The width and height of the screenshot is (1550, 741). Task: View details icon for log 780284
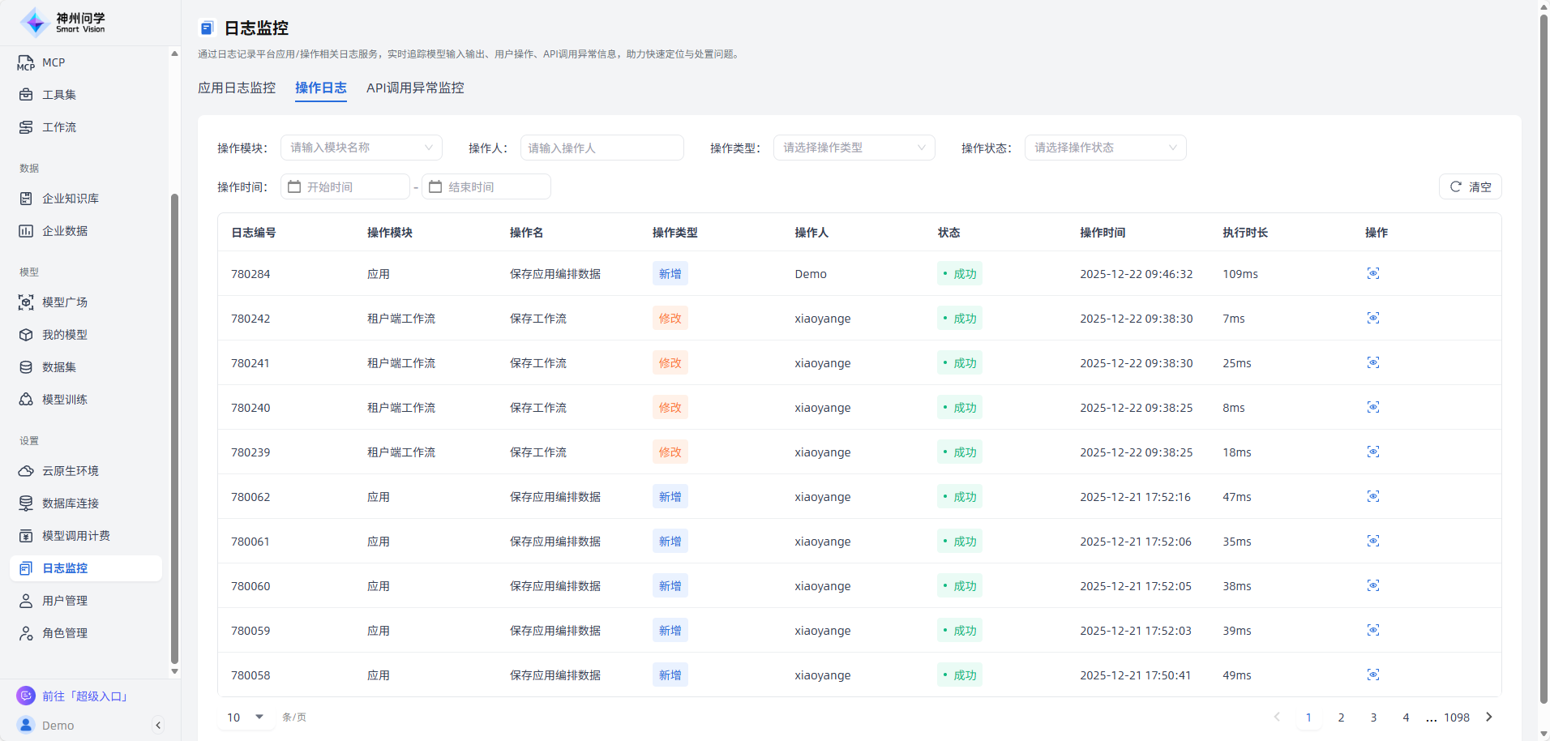point(1372,274)
